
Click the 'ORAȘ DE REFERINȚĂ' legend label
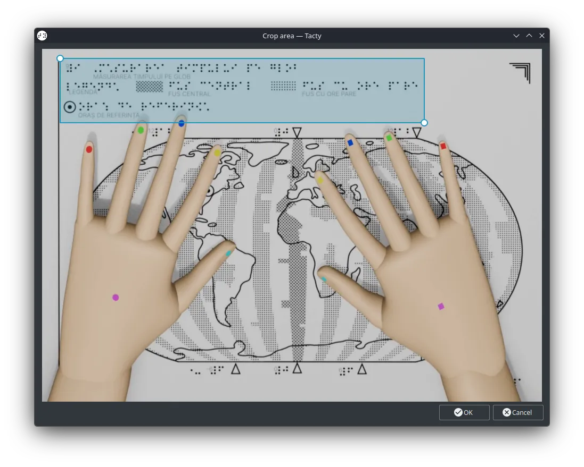pyautogui.click(x=109, y=115)
